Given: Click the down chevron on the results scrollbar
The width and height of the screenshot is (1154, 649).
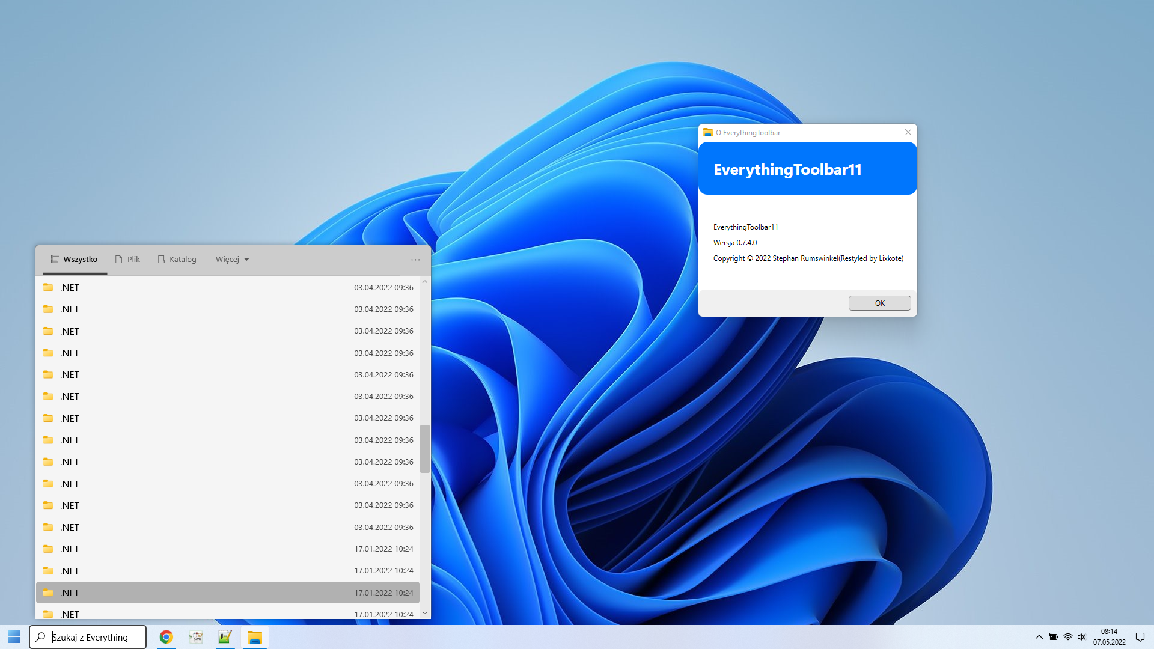Looking at the screenshot, I should 425,612.
